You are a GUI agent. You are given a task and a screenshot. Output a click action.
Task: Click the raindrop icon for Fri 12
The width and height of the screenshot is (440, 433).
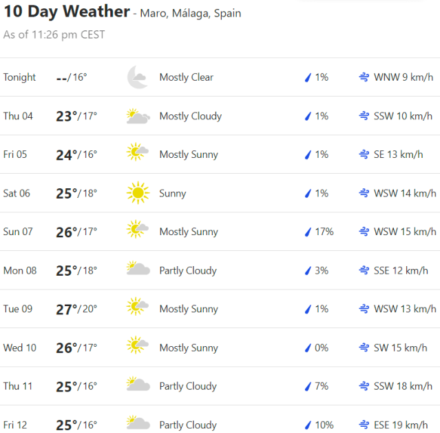click(x=308, y=425)
